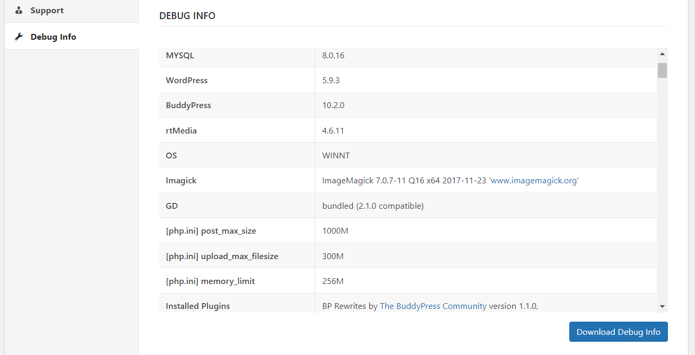Screen dimensions: 695x355
Task: Follow The BuddyPress Community link
Action: [433, 306]
